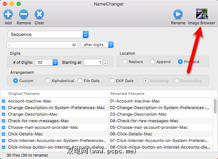
Task: Click the file list vertical scrollbar
Action: [215, 106]
